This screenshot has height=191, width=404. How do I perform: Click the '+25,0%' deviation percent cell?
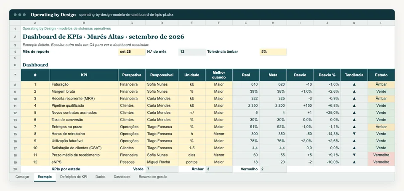pyautogui.click(x=327, y=113)
